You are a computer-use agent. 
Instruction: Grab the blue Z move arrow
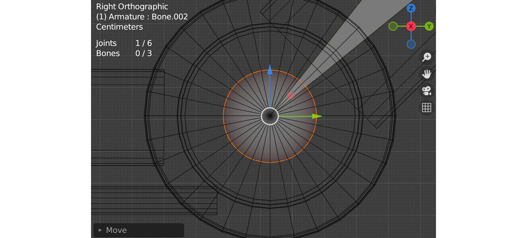coord(270,69)
